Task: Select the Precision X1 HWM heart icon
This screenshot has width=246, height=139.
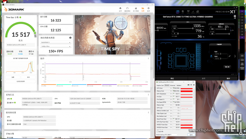Action: tap(188, 11)
